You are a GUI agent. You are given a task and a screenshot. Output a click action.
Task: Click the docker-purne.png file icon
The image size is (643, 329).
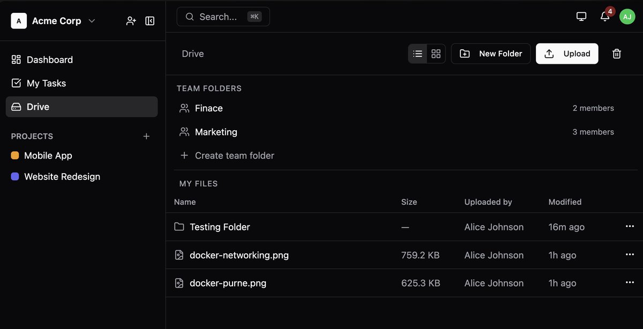(179, 283)
